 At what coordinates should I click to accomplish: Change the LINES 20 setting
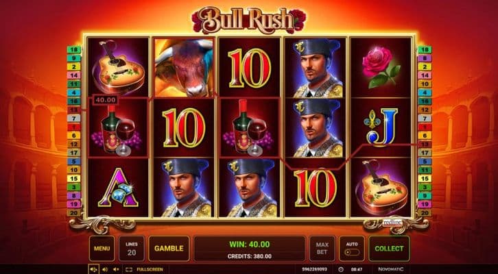[132, 249]
